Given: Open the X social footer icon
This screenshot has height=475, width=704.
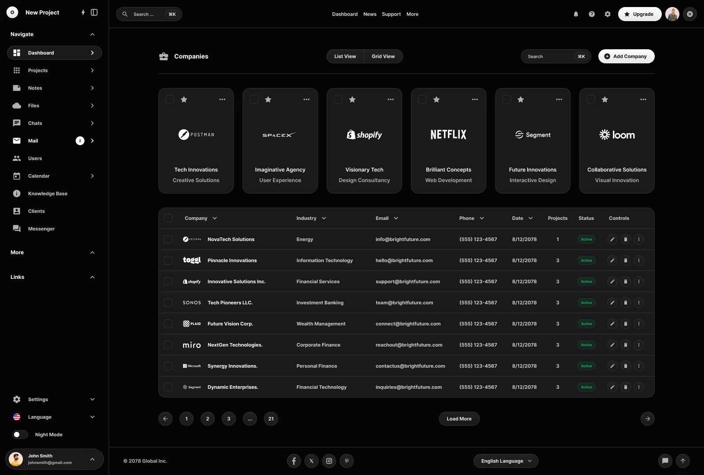Looking at the screenshot, I should [312, 461].
